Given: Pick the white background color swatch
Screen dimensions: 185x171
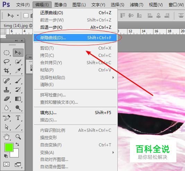Looking at the screenshot, I should [x=16, y=154].
